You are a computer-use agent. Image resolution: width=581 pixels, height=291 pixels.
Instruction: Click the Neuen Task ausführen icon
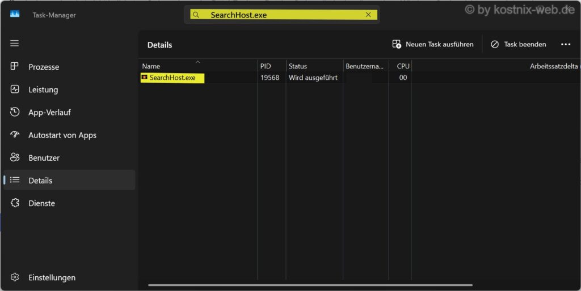(397, 44)
